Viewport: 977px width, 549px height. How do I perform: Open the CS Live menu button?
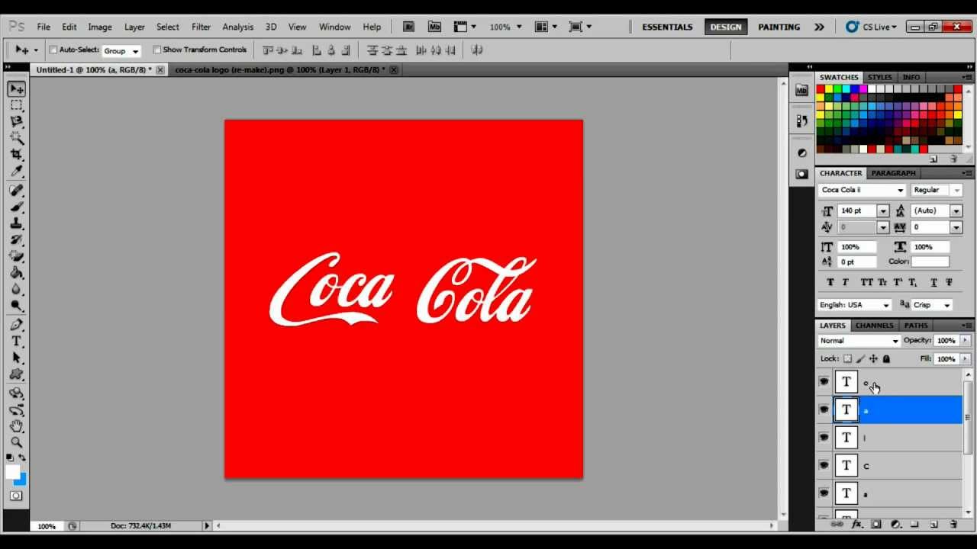tap(871, 27)
